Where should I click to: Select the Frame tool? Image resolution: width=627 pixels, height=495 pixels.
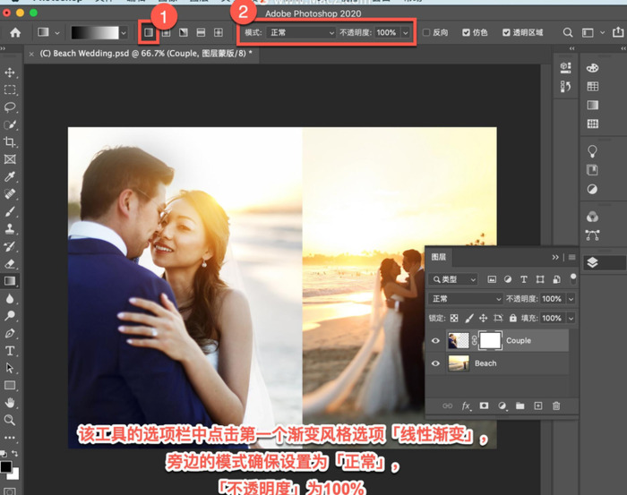click(x=10, y=159)
